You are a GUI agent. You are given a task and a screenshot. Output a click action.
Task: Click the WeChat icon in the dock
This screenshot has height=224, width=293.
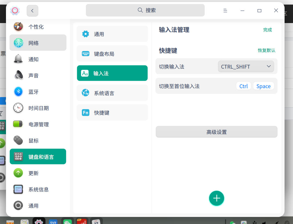(x=67, y=221)
